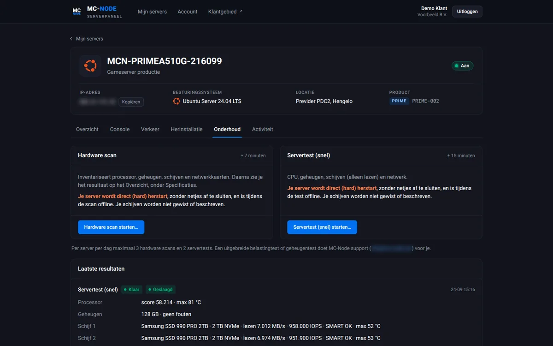
Task: Switch to the Activiteit tab
Action: [x=263, y=129]
